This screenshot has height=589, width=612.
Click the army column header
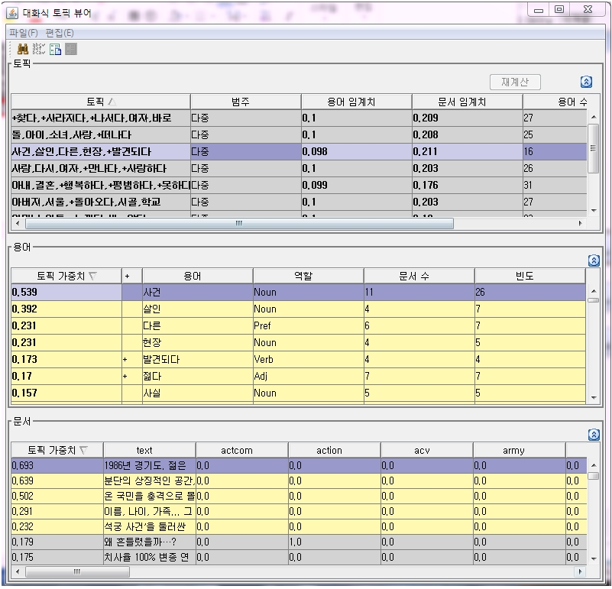[519, 450]
